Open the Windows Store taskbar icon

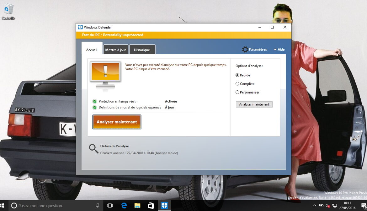(151, 206)
